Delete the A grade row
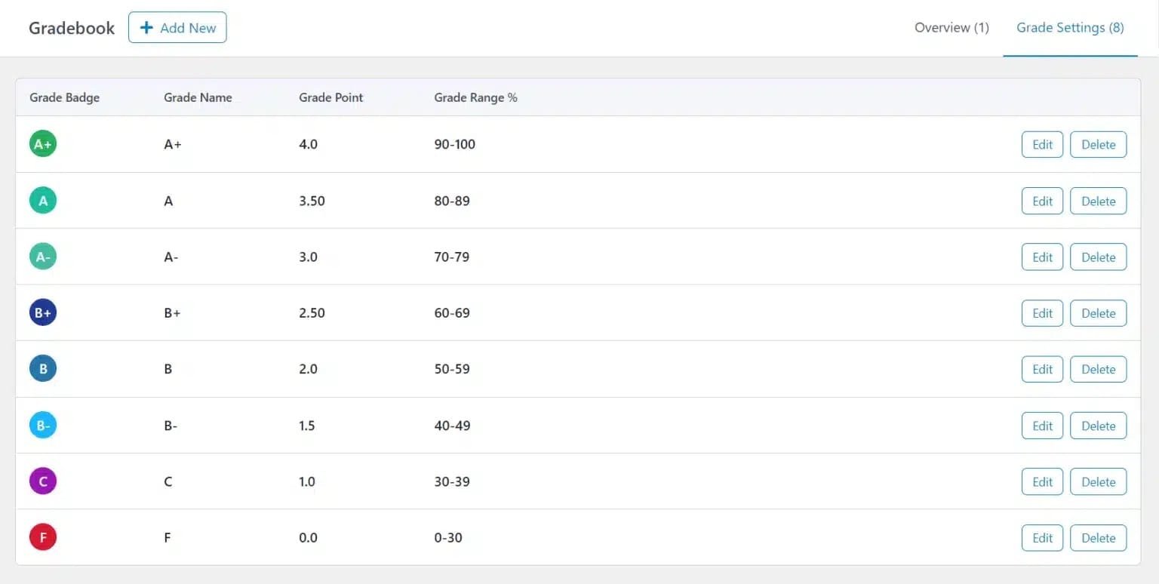The height and width of the screenshot is (584, 1159). [1098, 201]
